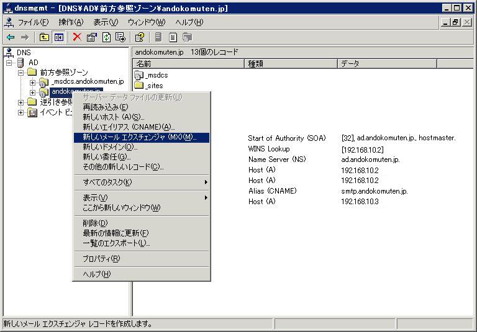Open the 操作(A) menu in the menu bar
Viewport: 477px width, 332px height.
point(71,22)
